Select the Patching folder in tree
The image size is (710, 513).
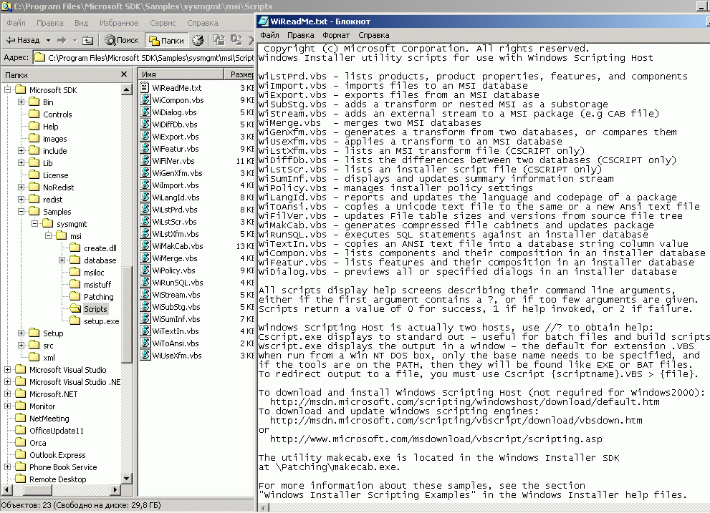(92, 297)
